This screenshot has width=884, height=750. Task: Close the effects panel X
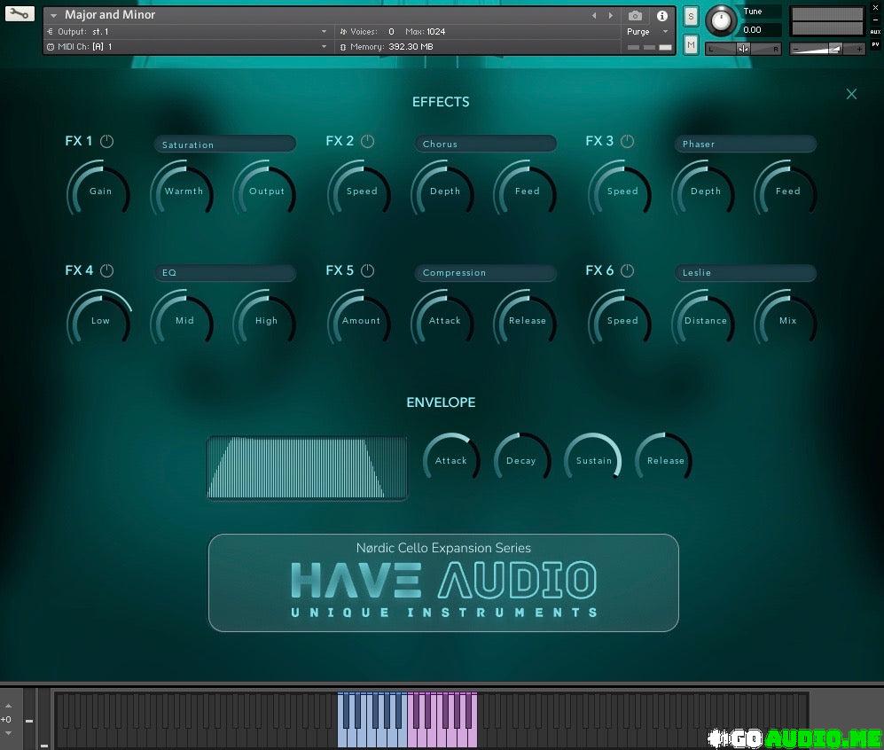[x=851, y=94]
